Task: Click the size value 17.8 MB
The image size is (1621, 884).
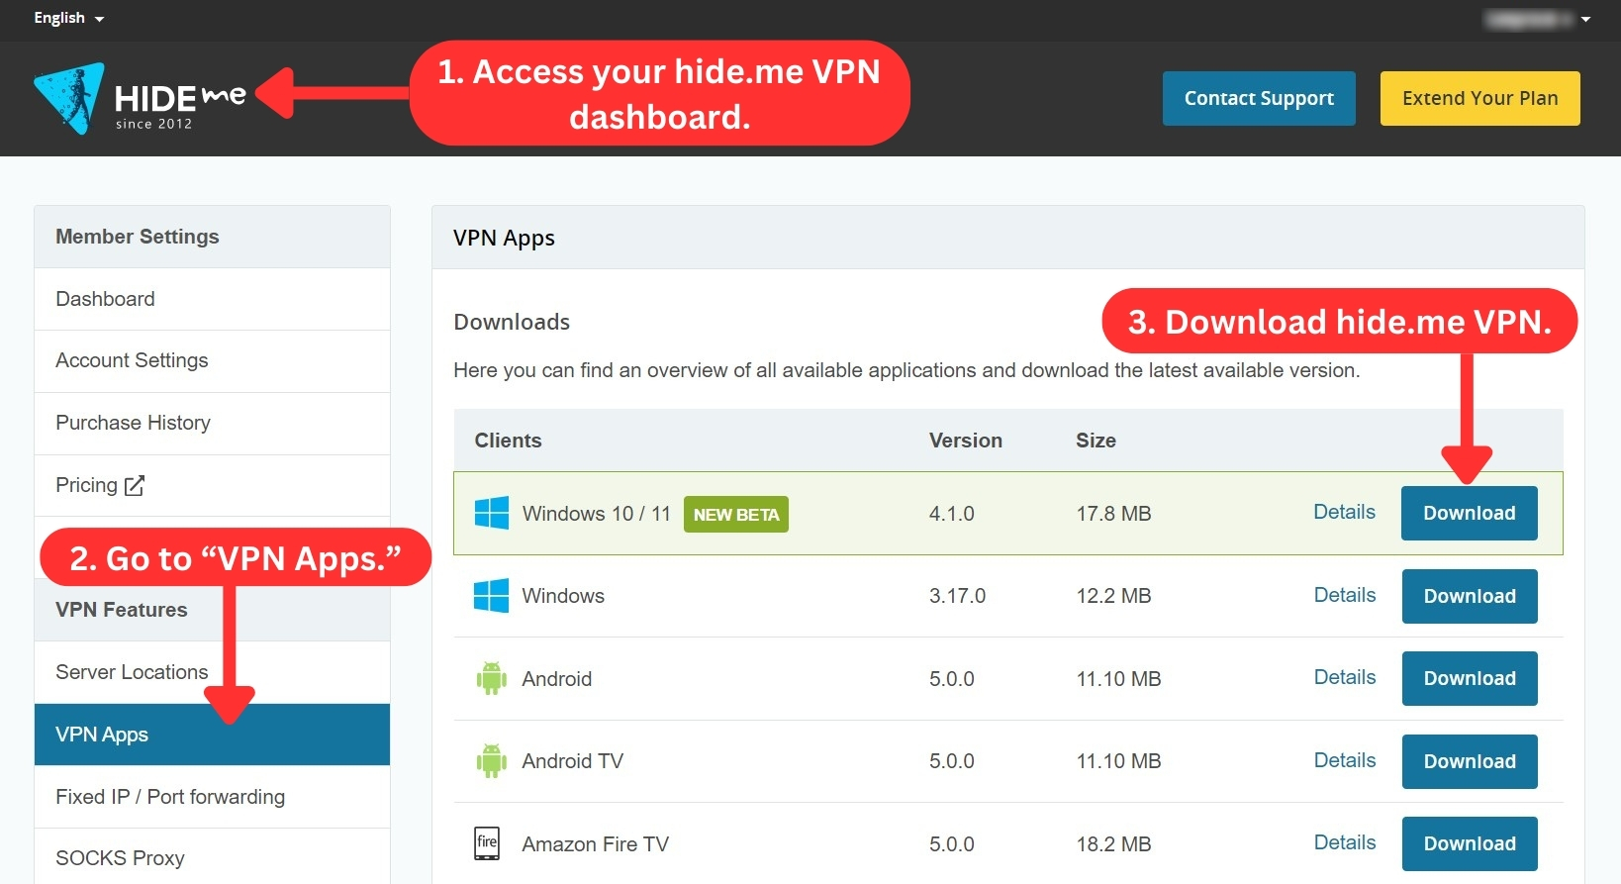Action: (x=1113, y=514)
